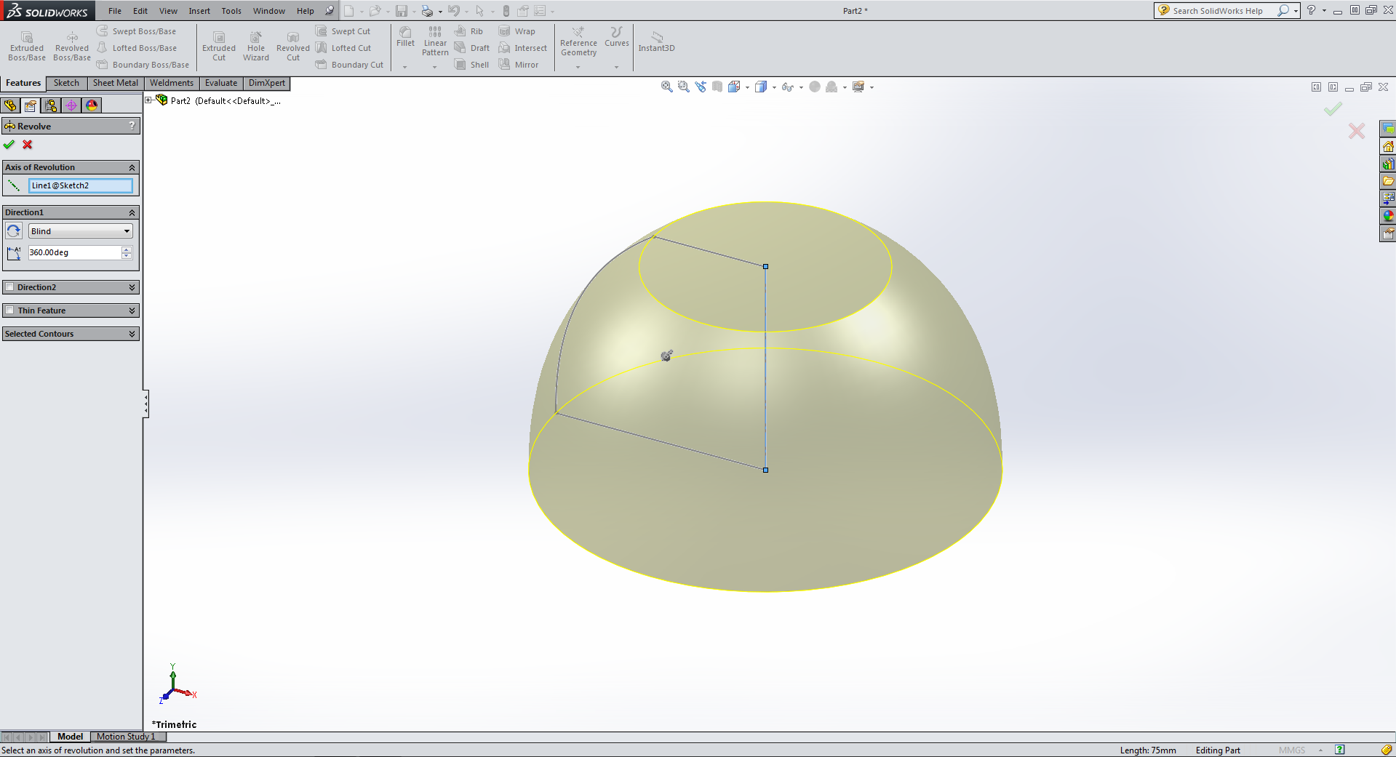Switch to the Sketch tab

click(66, 83)
